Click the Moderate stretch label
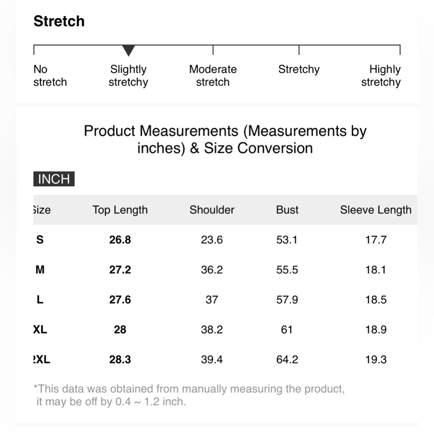 pos(213,76)
